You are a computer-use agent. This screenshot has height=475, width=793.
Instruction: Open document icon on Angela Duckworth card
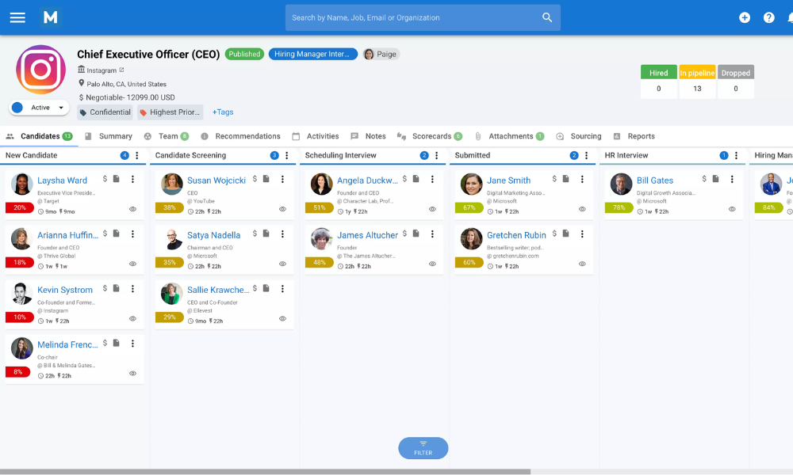(416, 179)
